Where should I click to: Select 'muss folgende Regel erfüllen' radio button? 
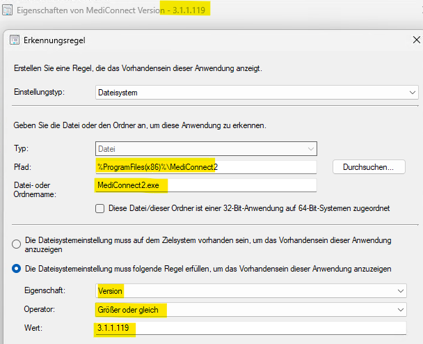pos(16,269)
